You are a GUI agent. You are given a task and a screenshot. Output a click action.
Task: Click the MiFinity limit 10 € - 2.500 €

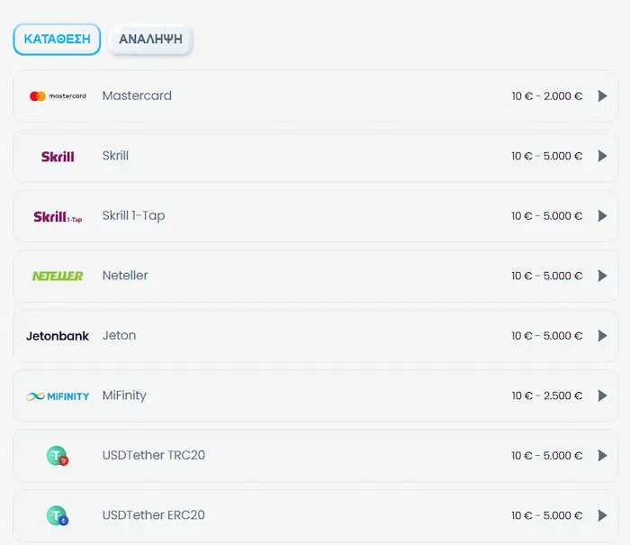pos(546,395)
